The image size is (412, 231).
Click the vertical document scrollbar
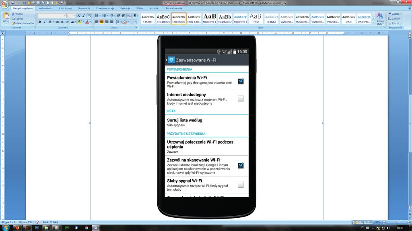click(410, 123)
